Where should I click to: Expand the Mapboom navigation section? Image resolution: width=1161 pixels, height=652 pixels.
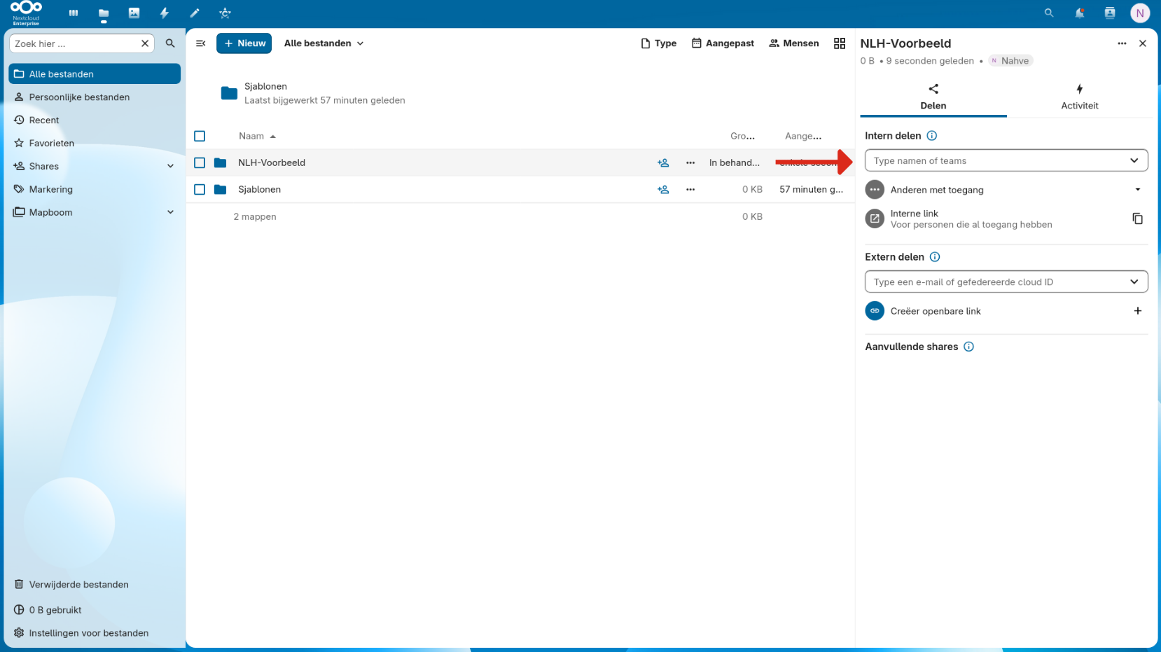[170, 212]
